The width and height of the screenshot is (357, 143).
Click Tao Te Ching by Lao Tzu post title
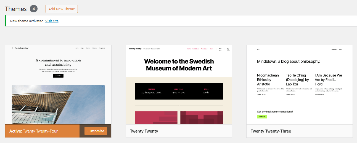click(297, 79)
